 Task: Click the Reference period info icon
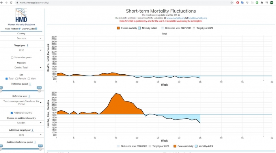30,84
